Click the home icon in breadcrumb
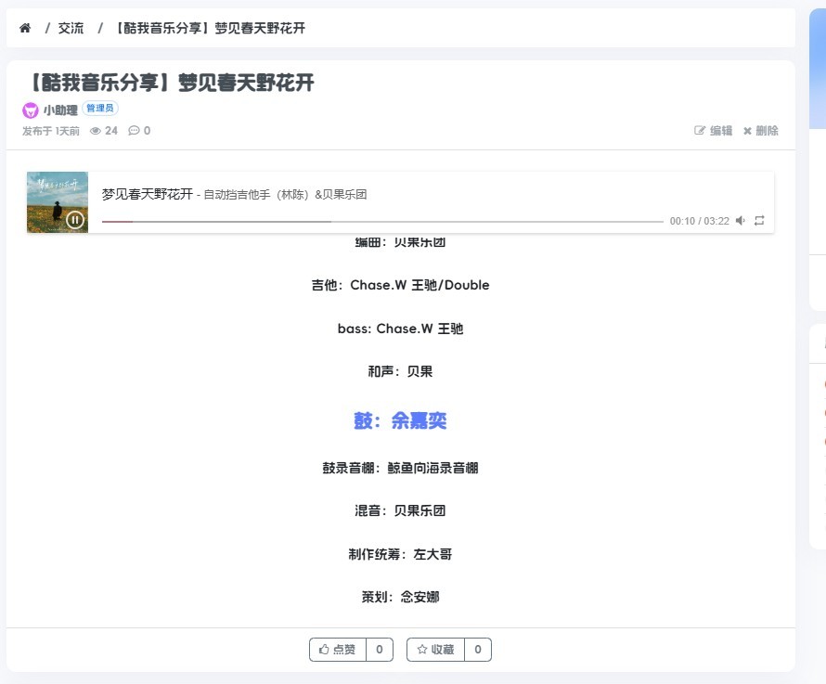Screen dimensions: 826x684 (25, 28)
